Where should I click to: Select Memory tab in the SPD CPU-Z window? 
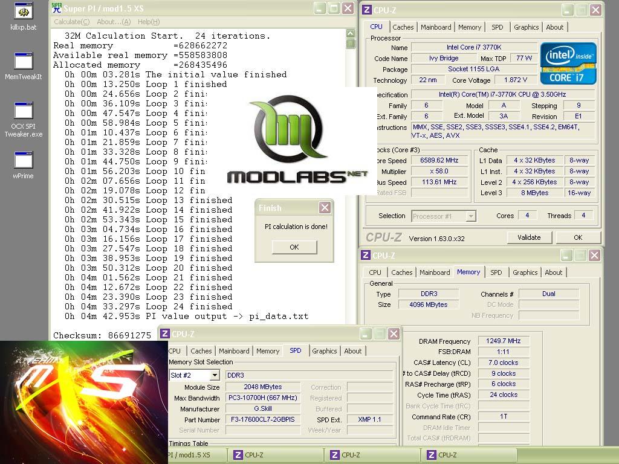click(x=268, y=351)
